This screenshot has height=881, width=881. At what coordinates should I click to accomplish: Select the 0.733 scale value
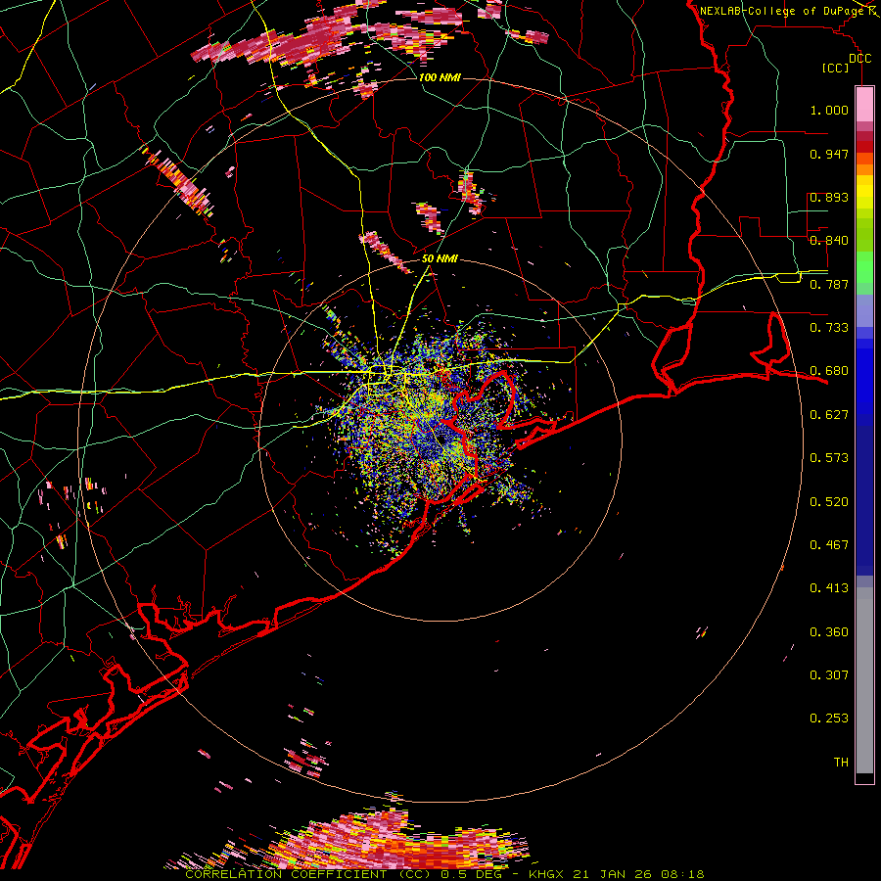click(829, 328)
